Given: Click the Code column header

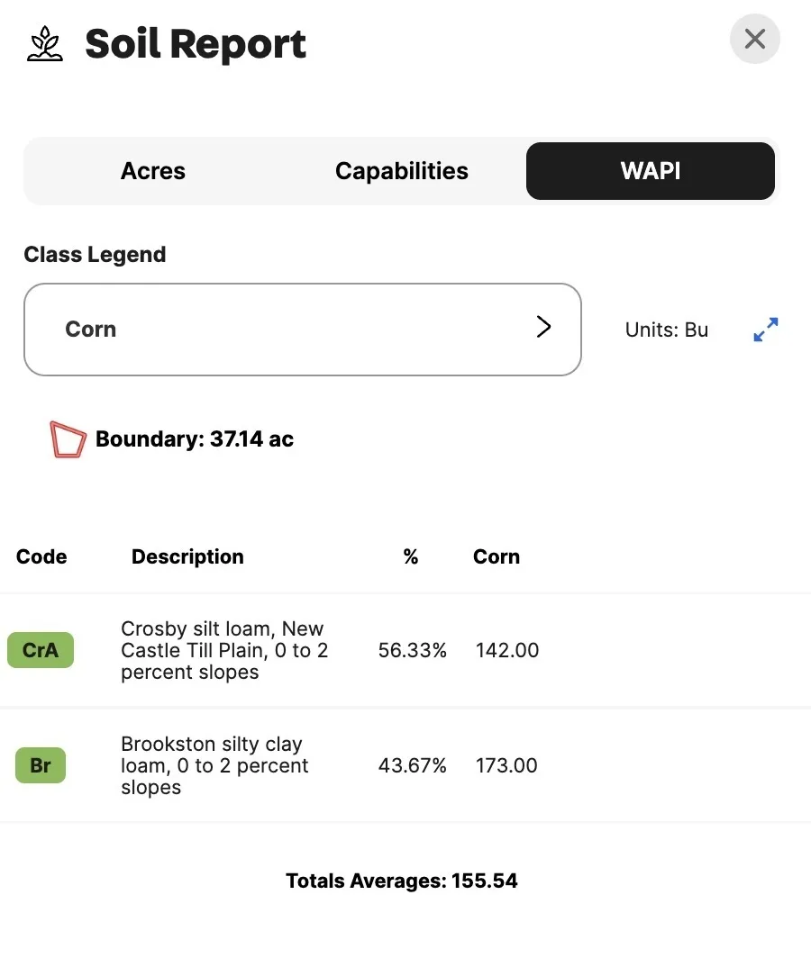Looking at the screenshot, I should click(41, 556).
